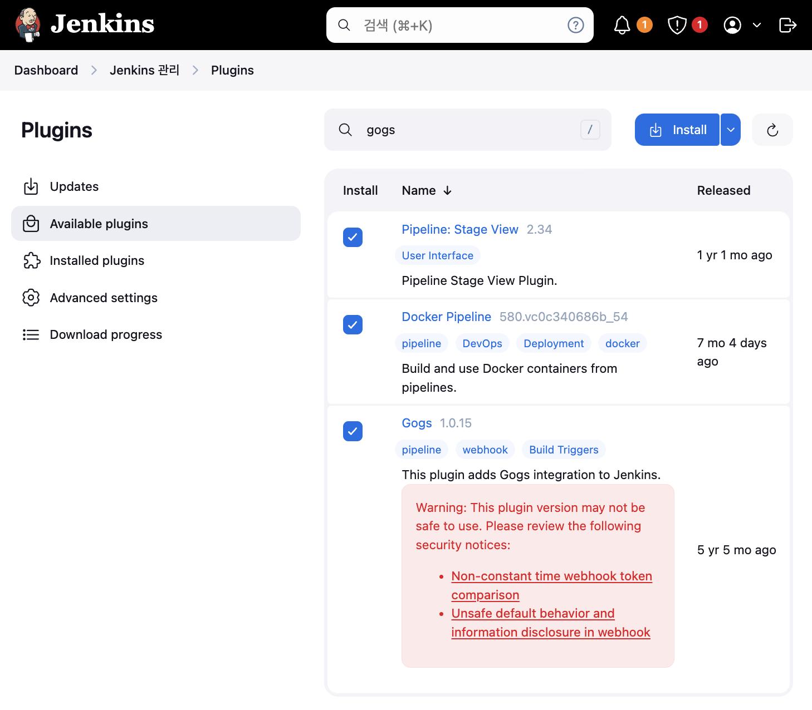Open the Jenkins home title link
The image size is (812, 710).
pyautogui.click(x=102, y=24)
